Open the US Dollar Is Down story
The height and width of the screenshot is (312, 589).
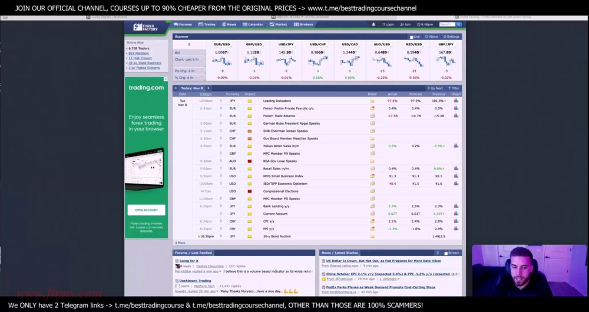[383, 261]
